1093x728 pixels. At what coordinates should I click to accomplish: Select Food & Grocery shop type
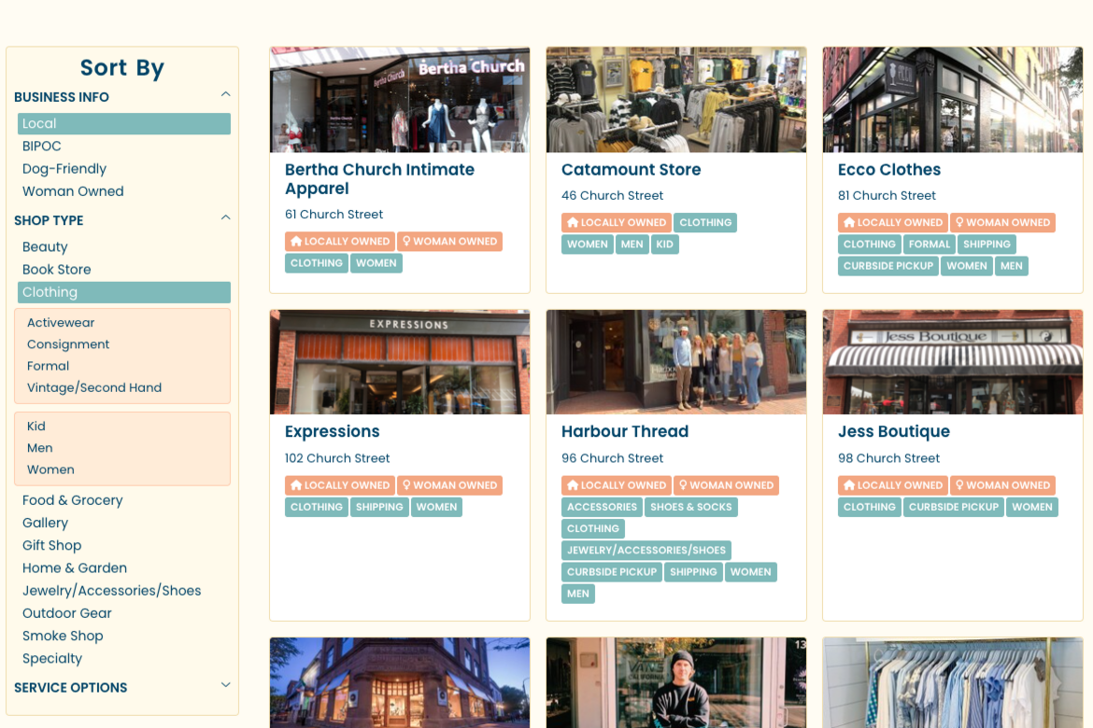[x=73, y=500]
